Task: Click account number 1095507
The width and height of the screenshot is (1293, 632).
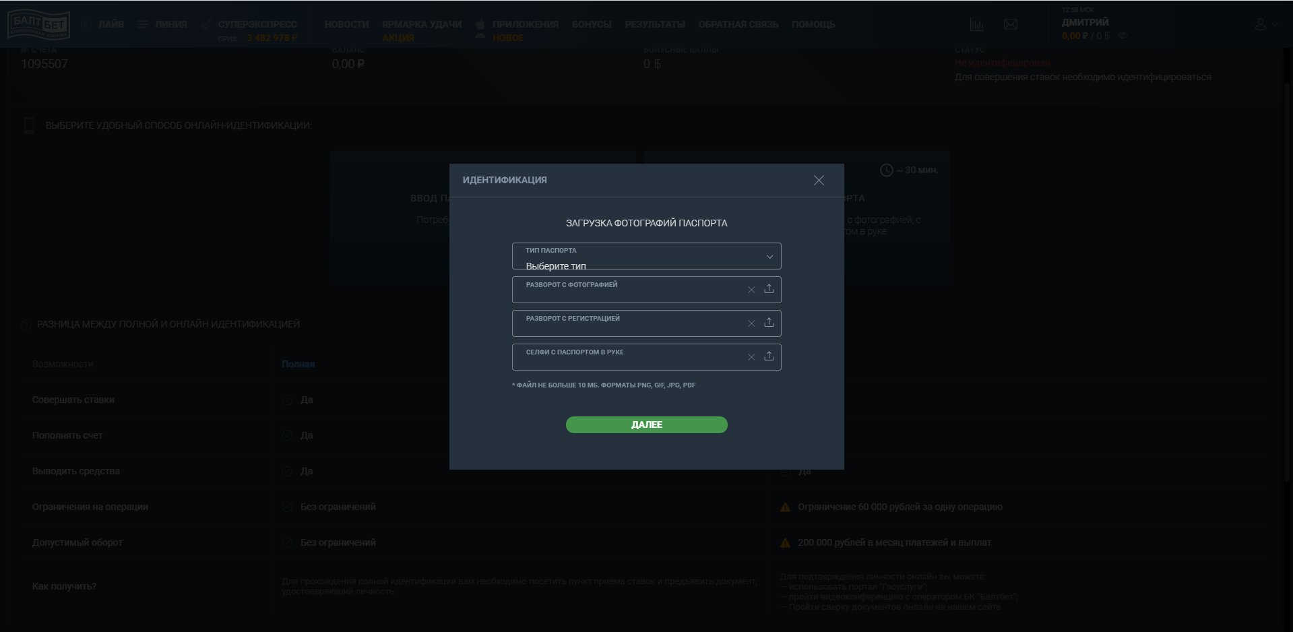Action: point(44,64)
